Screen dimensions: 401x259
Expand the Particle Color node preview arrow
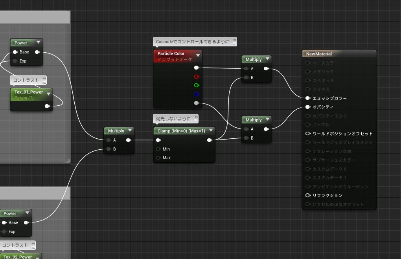[198, 55]
